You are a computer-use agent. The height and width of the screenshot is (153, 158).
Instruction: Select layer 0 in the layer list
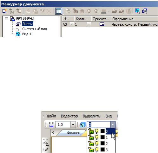pyautogui.click(x=110, y=131)
